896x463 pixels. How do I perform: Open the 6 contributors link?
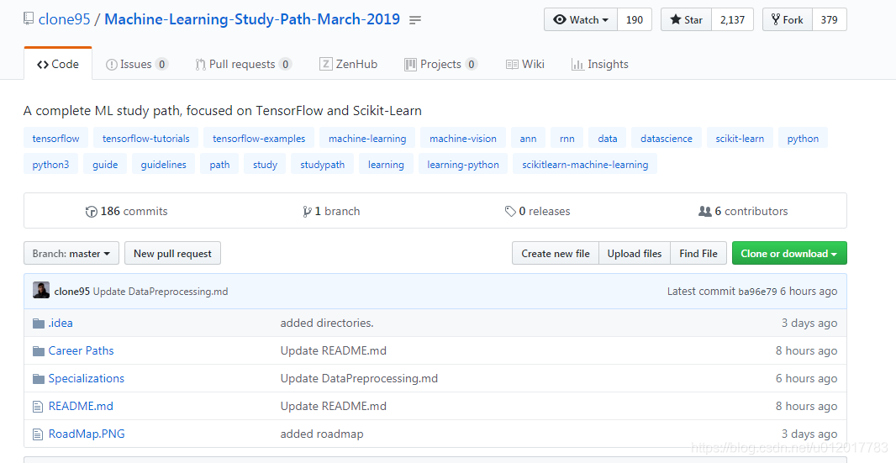click(743, 212)
